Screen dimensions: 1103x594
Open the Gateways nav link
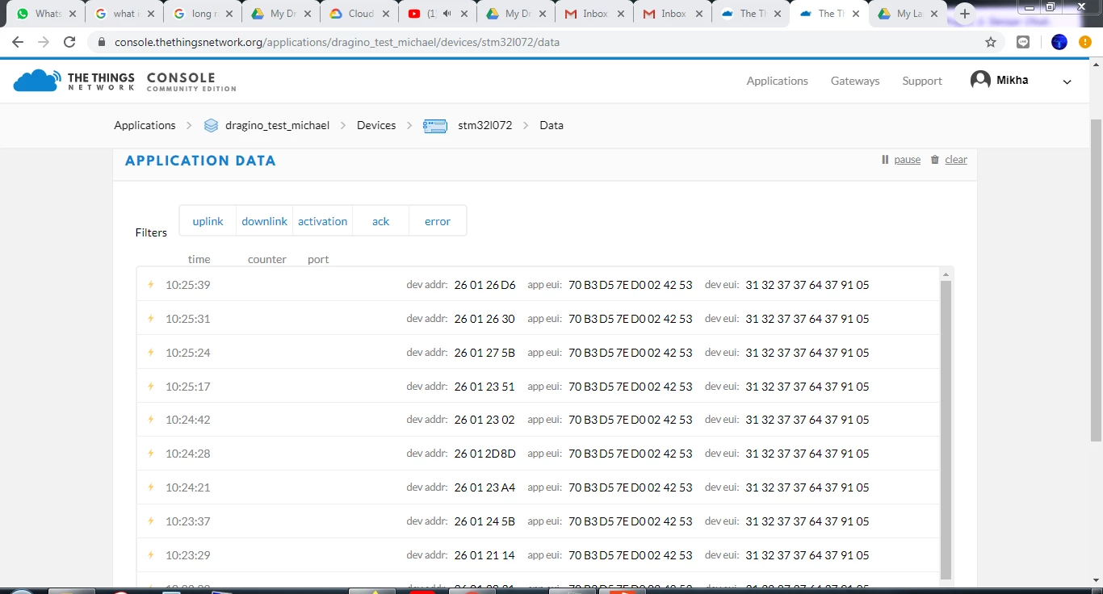point(855,81)
